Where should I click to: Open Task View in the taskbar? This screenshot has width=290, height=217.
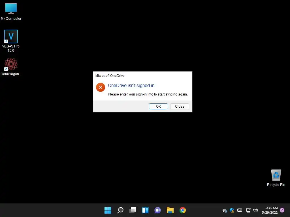133,210
